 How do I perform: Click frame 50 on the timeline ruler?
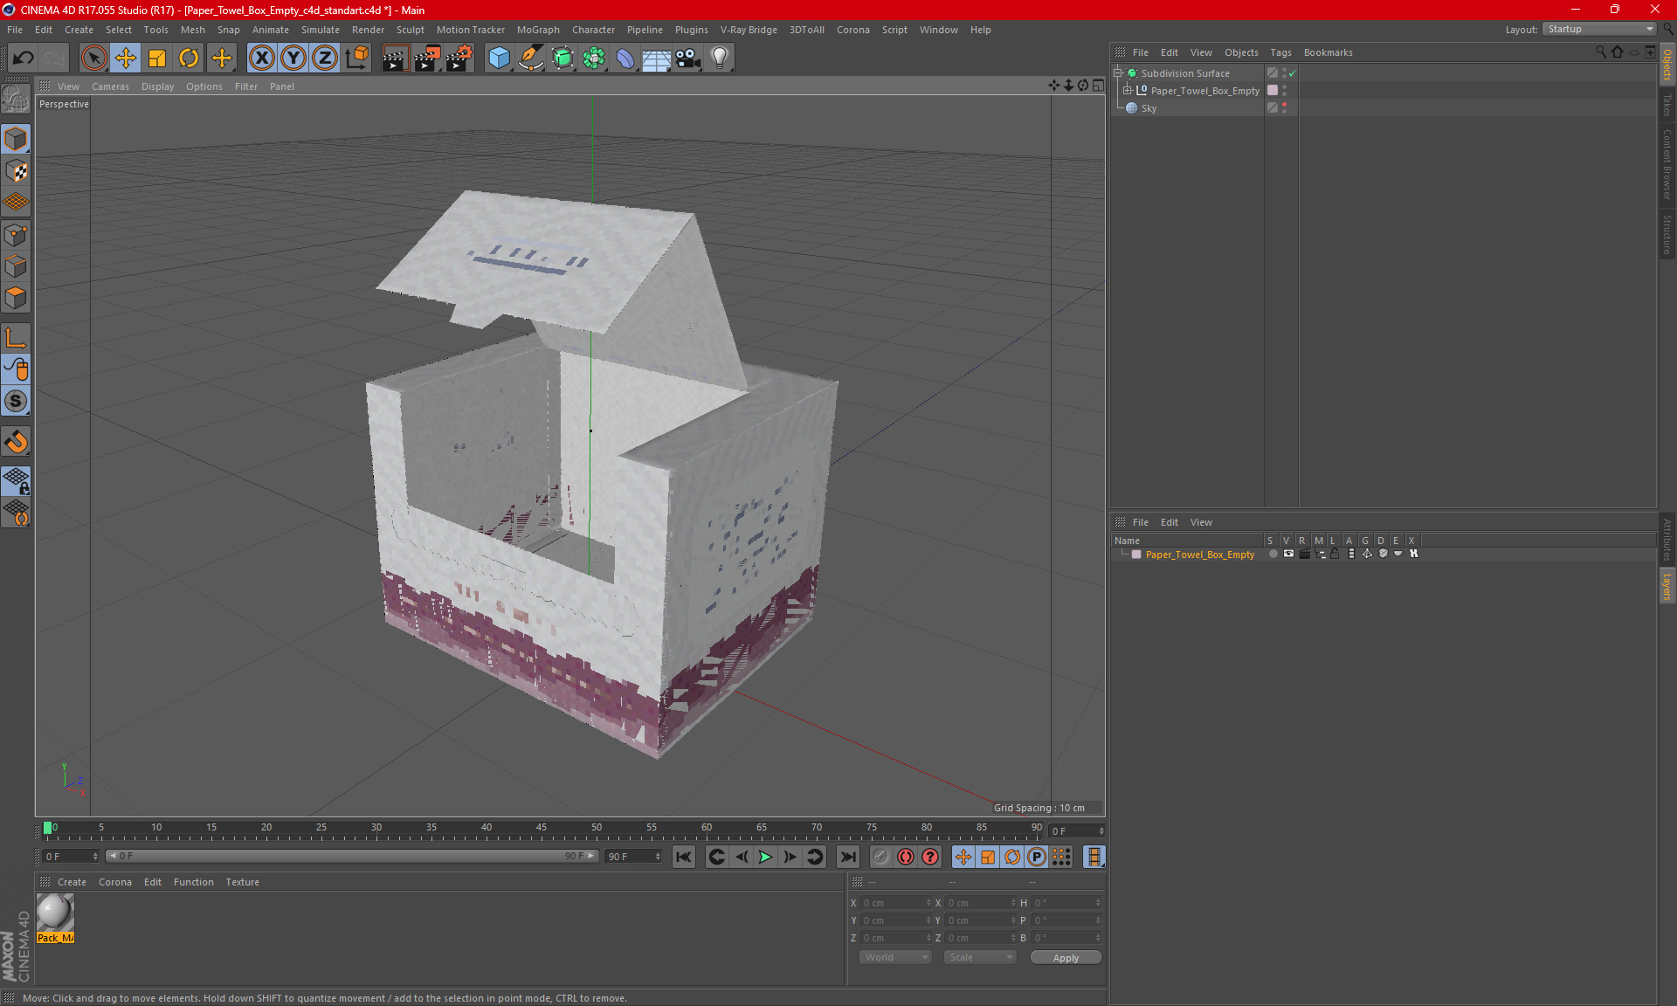(597, 828)
